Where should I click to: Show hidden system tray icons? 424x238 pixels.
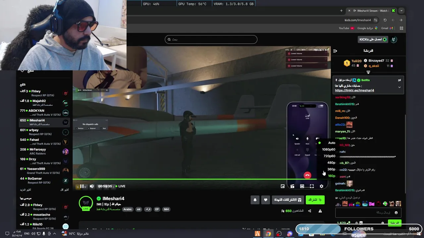coord(55,234)
